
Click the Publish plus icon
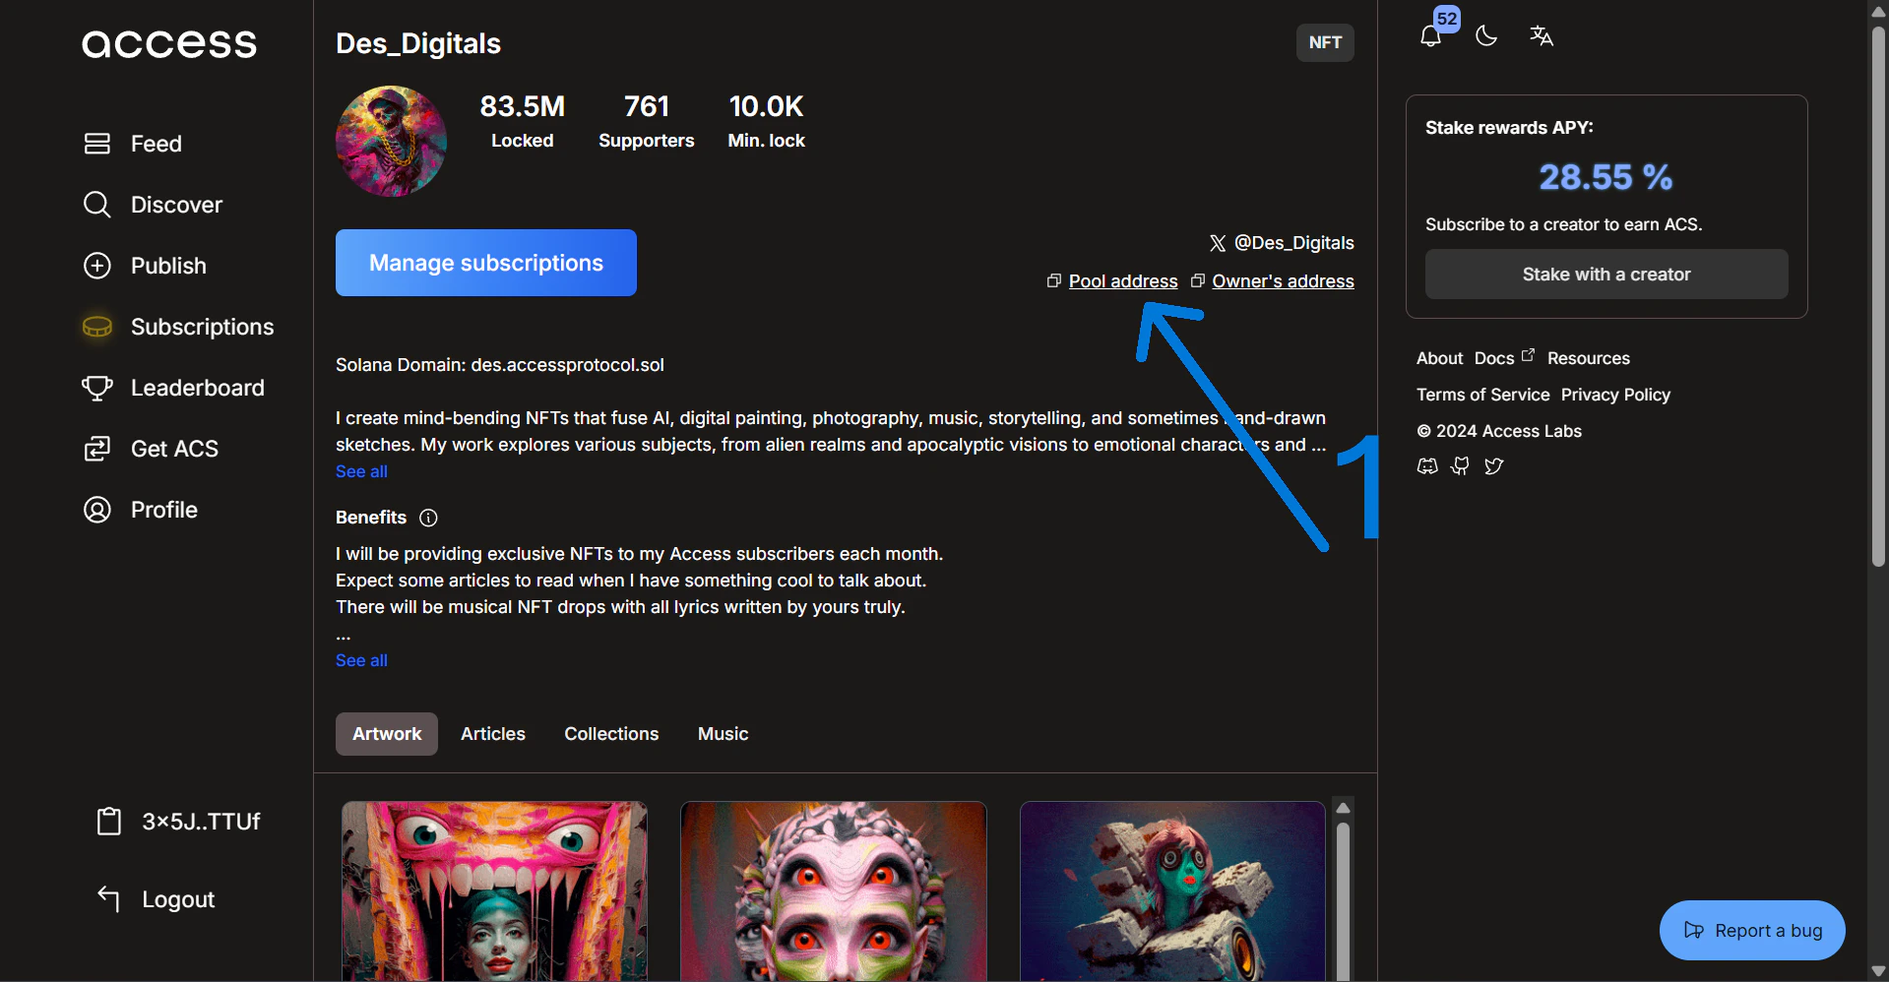(x=97, y=266)
